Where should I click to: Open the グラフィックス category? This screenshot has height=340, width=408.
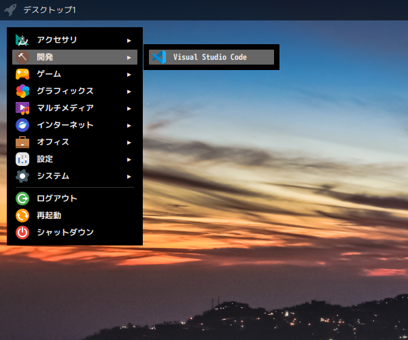[x=75, y=91]
